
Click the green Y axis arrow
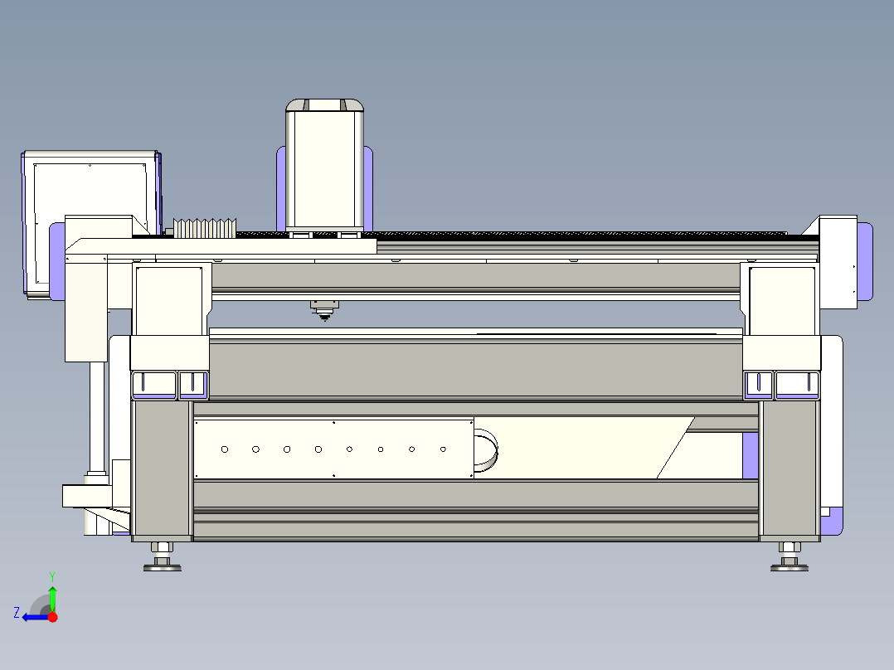(52, 594)
